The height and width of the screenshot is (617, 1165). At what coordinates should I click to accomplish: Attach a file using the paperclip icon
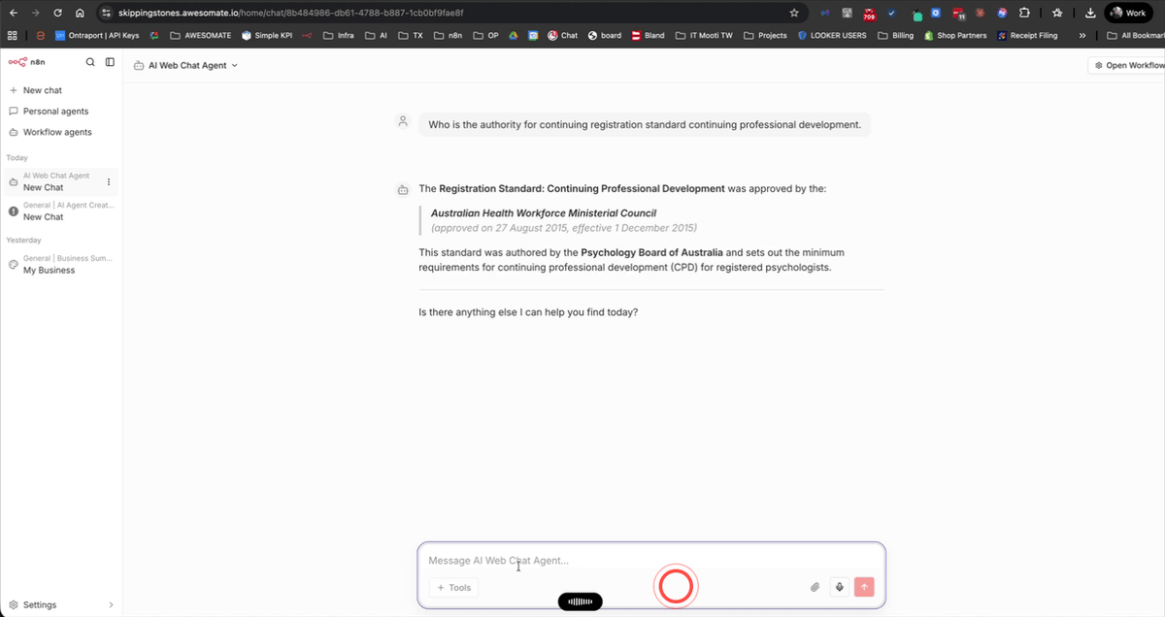coord(815,587)
